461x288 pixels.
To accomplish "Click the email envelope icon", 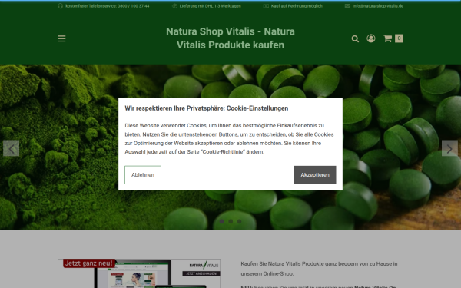I will [x=347, y=6].
